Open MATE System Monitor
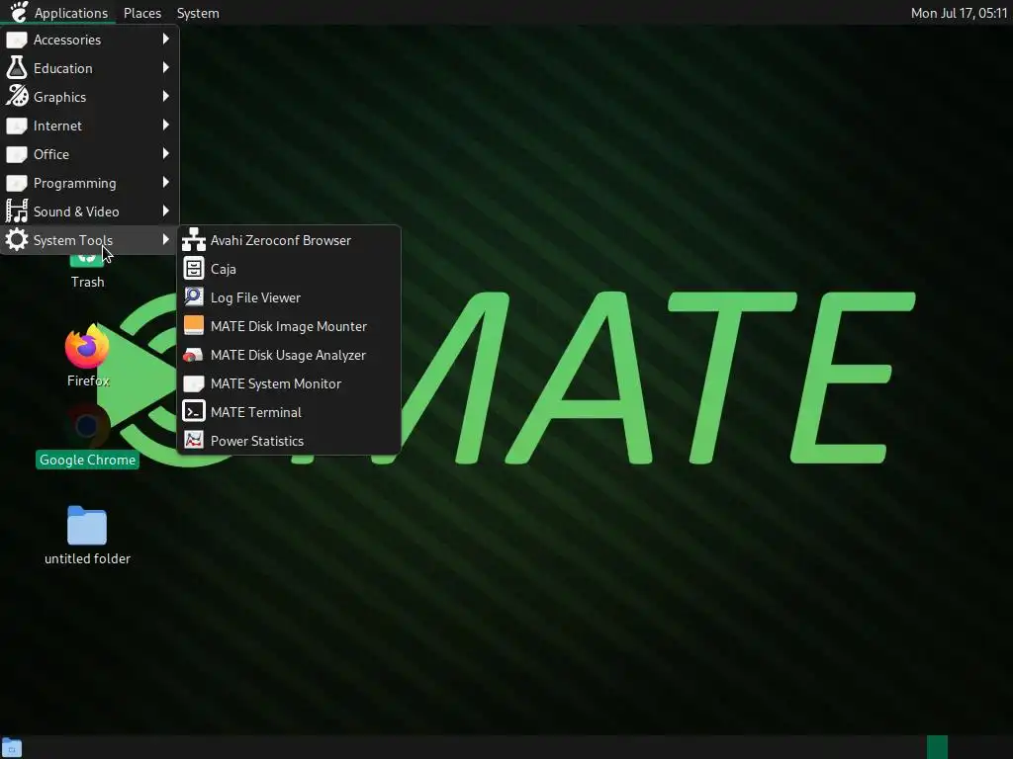 [289, 383]
